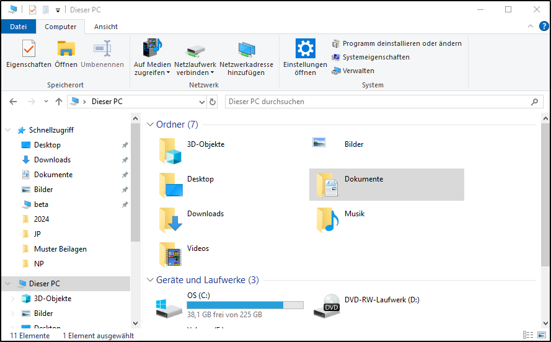Click title bar properties checkmark icon
Viewport: 551px width, 342px height.
(32, 10)
